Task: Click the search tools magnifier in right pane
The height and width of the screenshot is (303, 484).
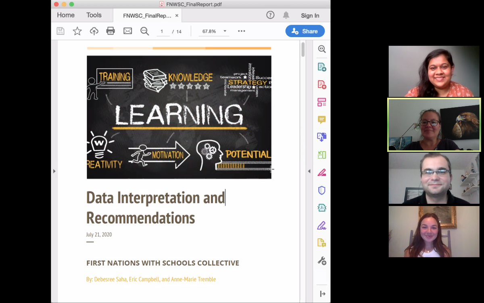Action: [x=321, y=49]
